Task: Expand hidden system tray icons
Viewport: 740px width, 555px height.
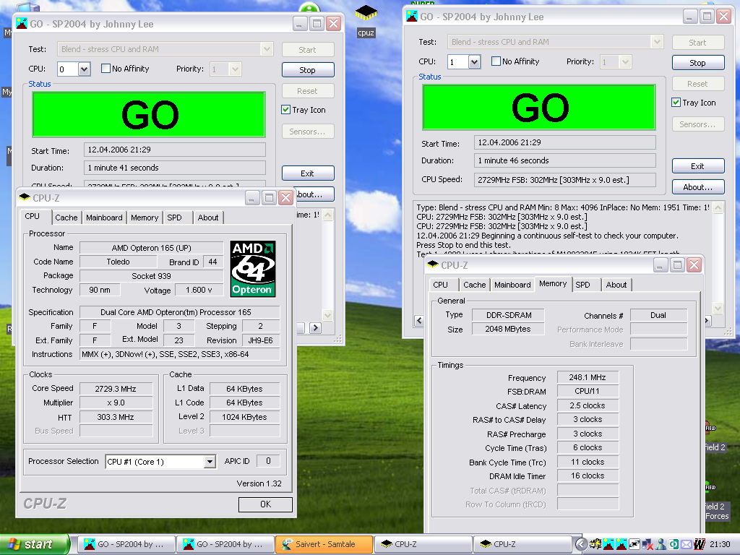Action: (582, 544)
